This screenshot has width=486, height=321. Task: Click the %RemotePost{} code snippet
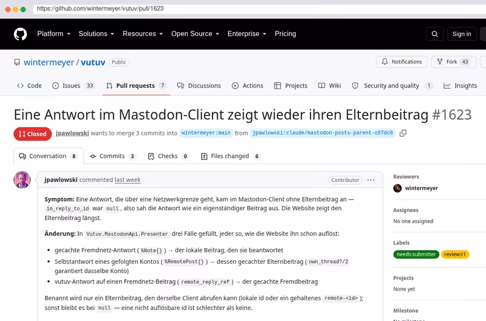click(184, 262)
